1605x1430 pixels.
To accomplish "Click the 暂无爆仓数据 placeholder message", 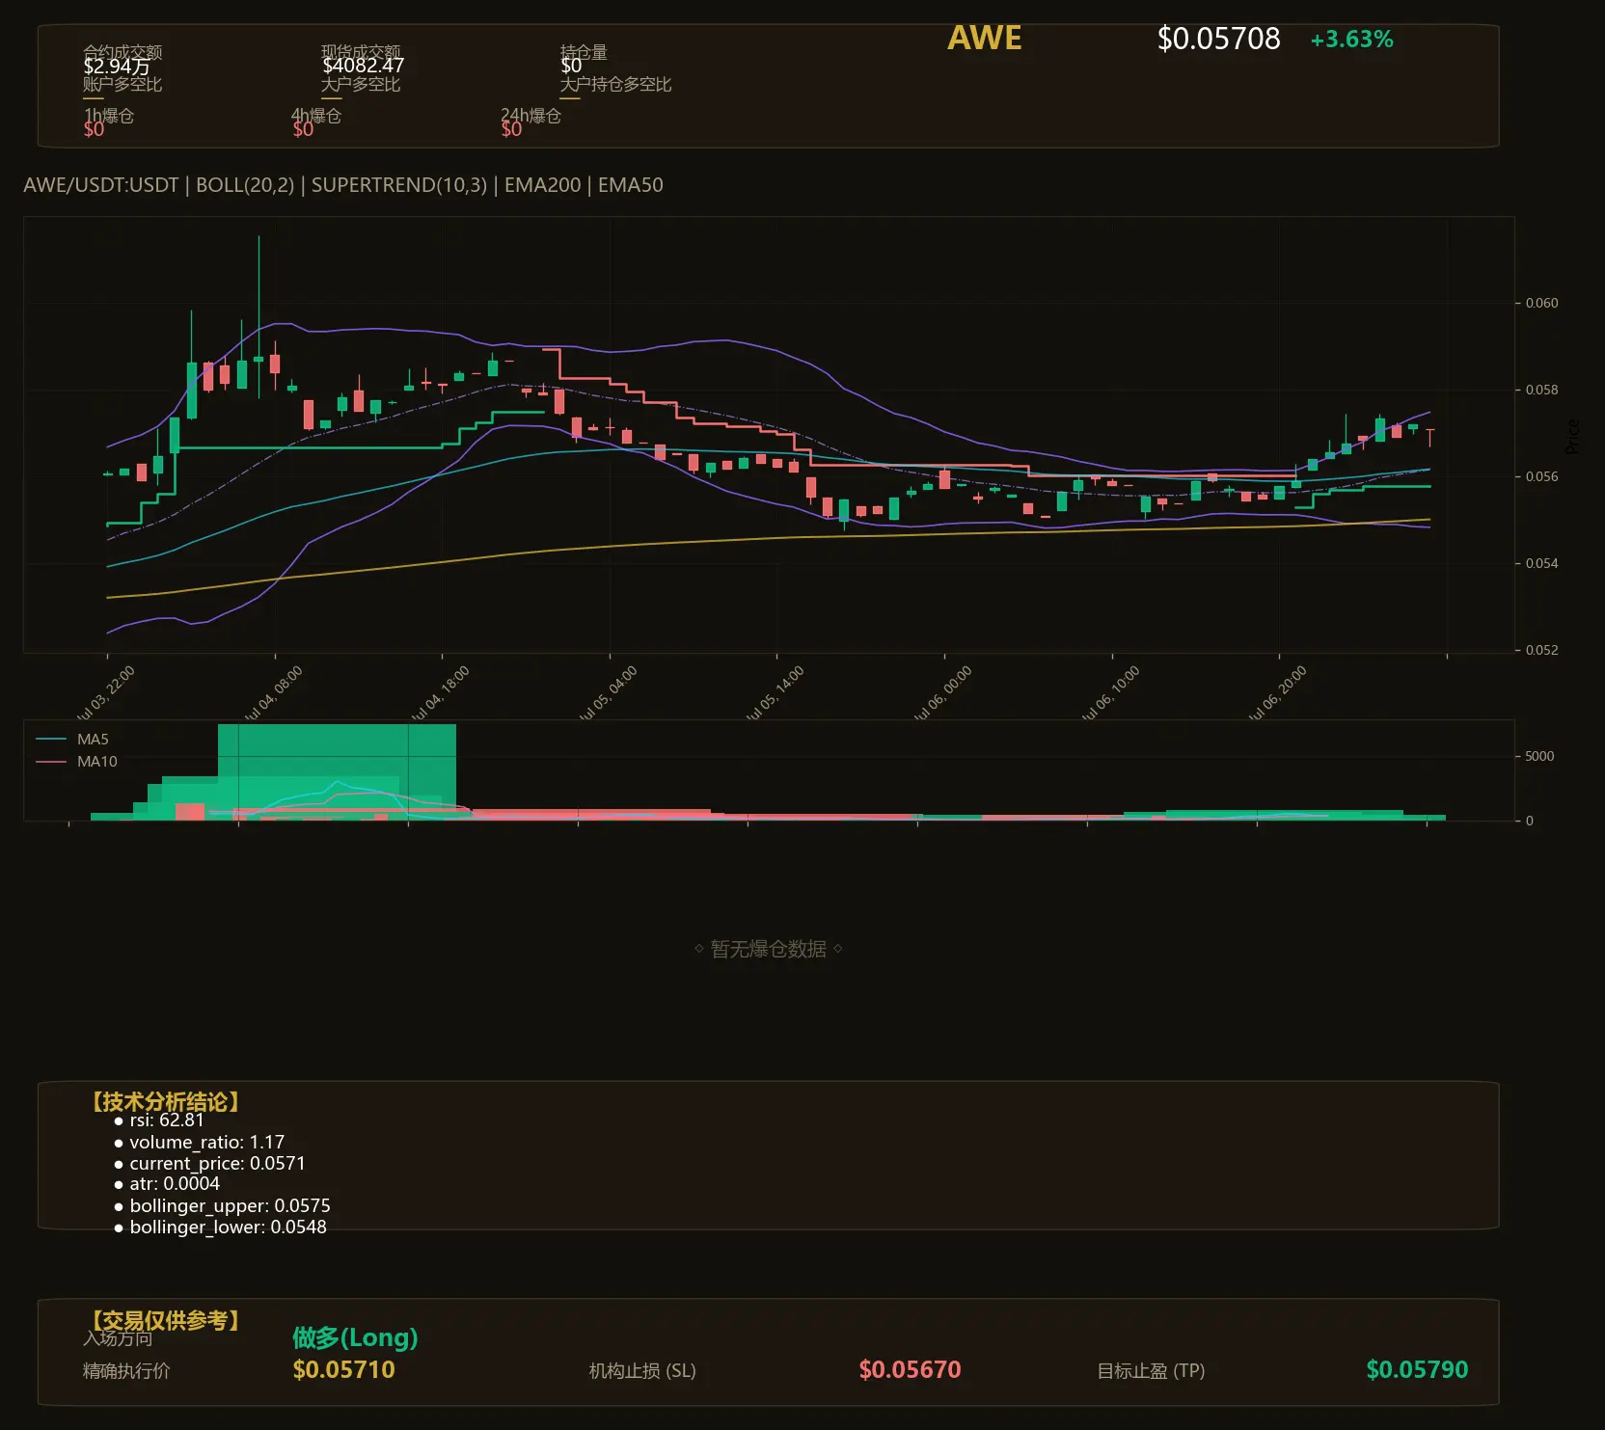I will click(769, 949).
